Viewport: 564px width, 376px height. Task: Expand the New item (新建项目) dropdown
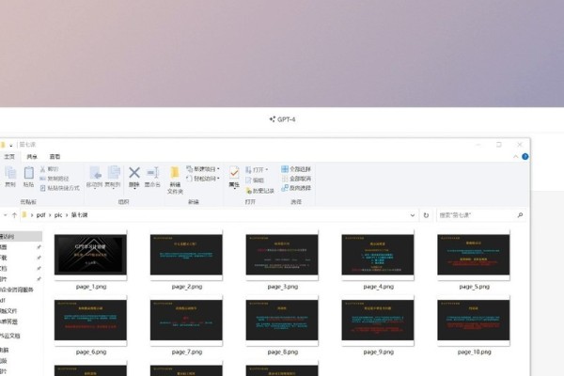203,169
